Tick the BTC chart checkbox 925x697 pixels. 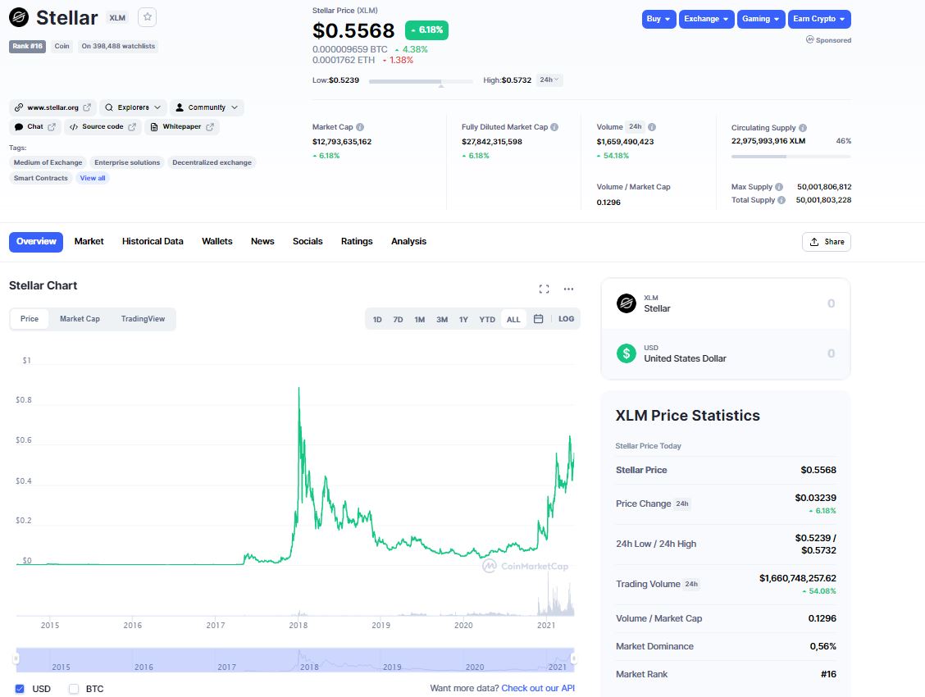(74, 689)
